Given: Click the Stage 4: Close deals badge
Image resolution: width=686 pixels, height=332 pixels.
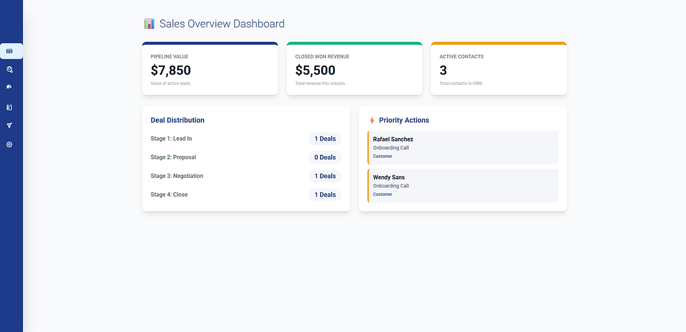Looking at the screenshot, I should [x=325, y=195].
